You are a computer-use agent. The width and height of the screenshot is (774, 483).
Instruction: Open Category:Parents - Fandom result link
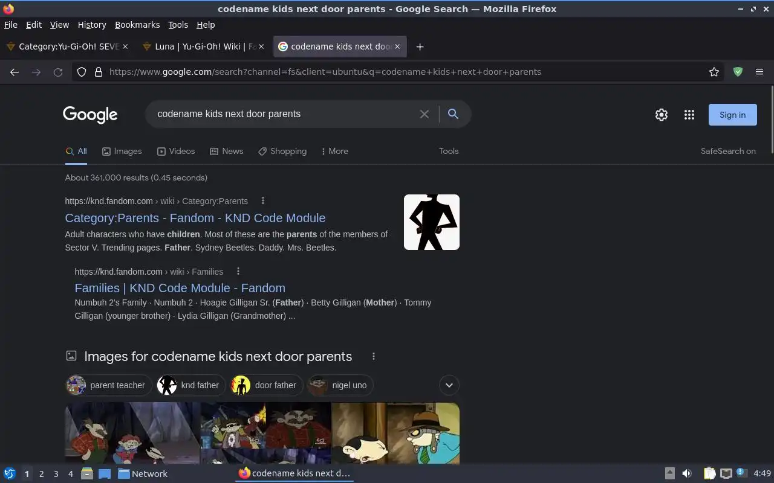(195, 218)
